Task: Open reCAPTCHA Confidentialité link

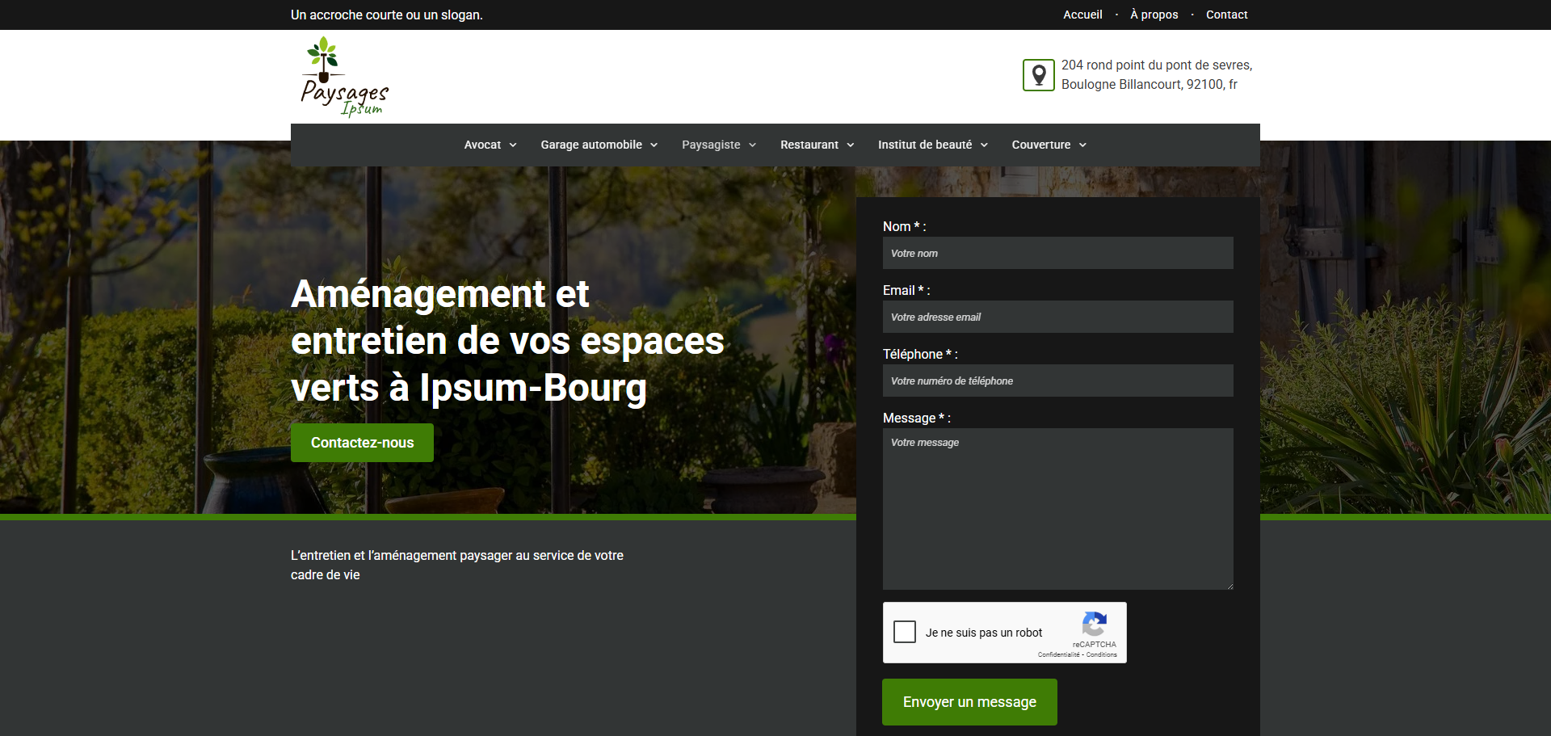Action: pyautogui.click(x=1058, y=655)
